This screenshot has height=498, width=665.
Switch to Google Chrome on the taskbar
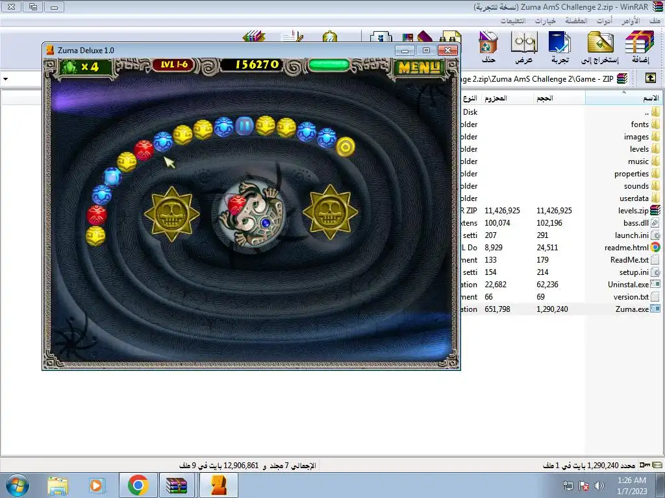[x=138, y=485]
